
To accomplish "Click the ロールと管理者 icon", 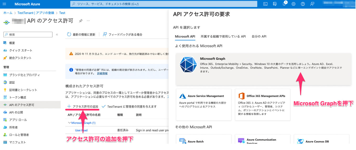I will [x=5, y=135].
